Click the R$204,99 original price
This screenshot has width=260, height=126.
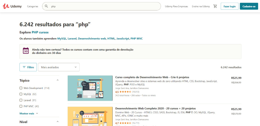[x=236, y=82]
